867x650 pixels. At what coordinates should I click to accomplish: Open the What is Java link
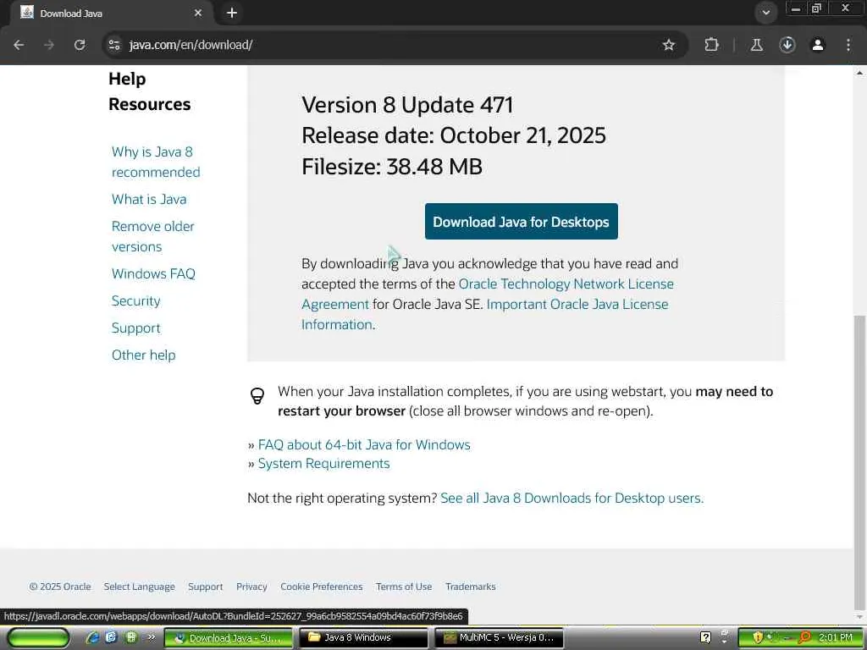click(x=149, y=200)
